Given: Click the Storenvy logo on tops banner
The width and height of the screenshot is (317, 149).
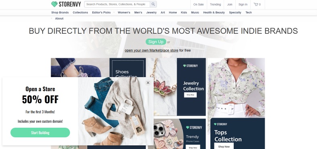Looking at the screenshot, I should point(220,124).
